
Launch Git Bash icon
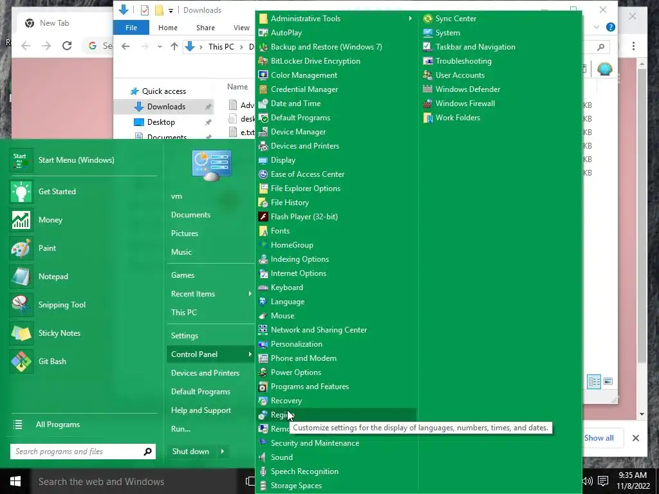21,361
